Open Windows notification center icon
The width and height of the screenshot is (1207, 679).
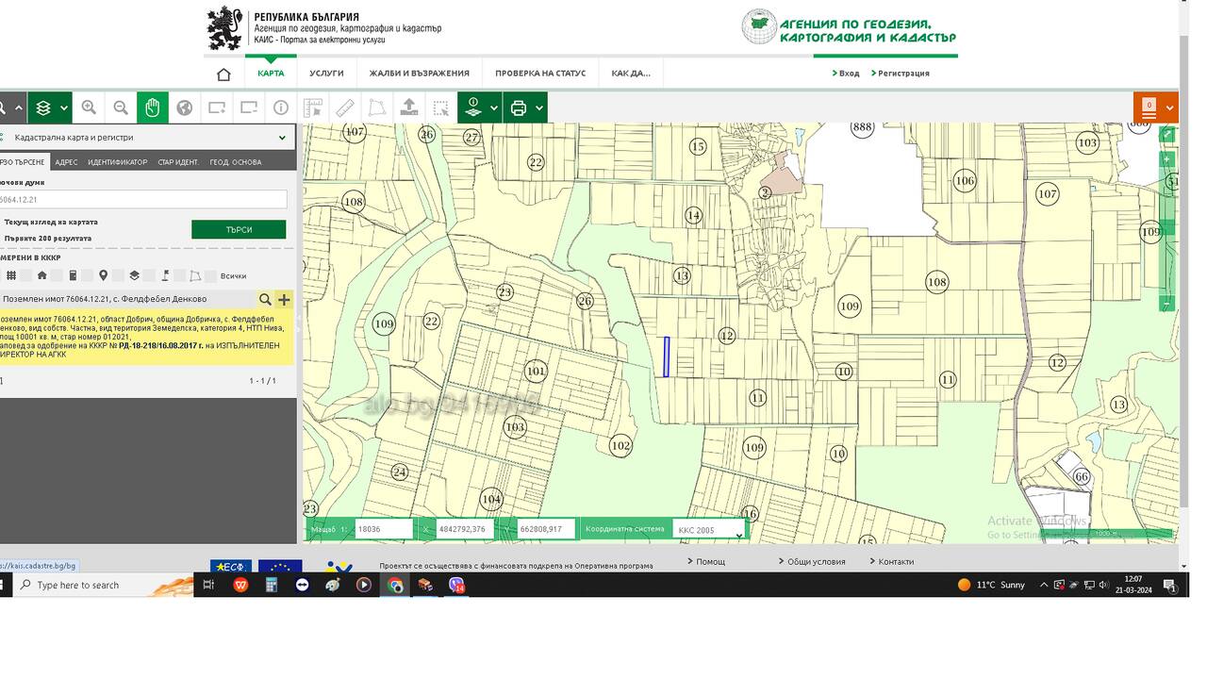click(1170, 585)
